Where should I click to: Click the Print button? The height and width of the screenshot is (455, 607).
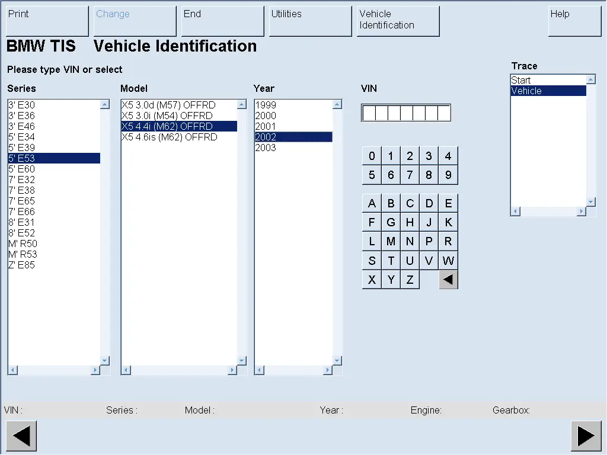point(47,21)
